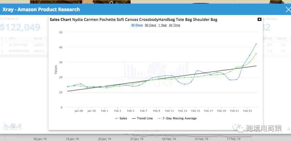The image size is (291, 141).
Task: Click the Feb 7 x-axis label
Action: (143, 111)
